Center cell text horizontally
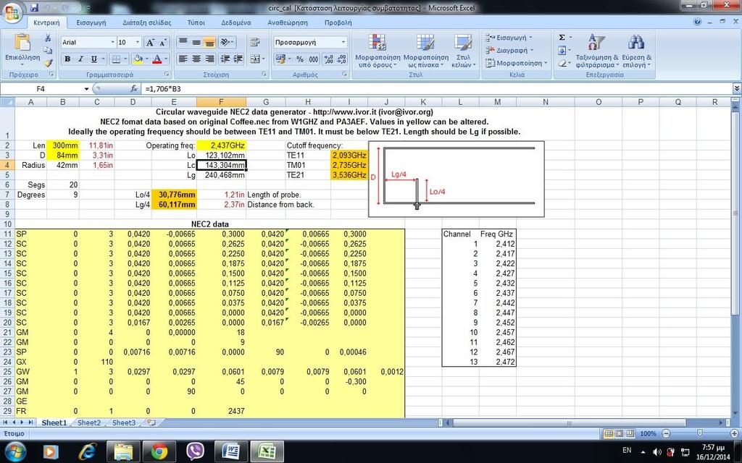Viewport: 742px width, 463px height. pos(196,59)
